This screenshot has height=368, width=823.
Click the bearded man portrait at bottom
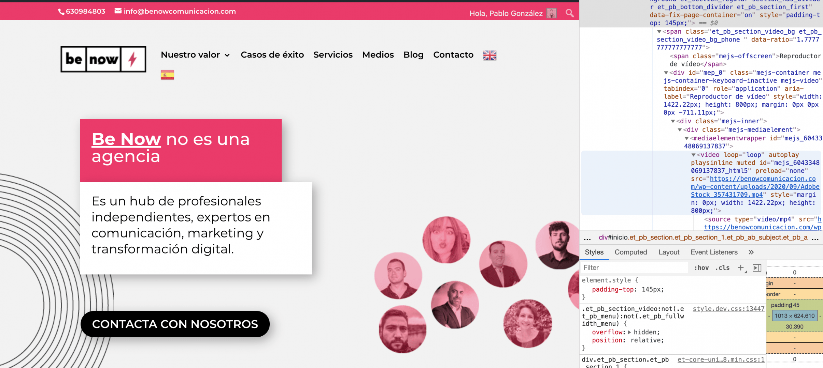pos(402,329)
